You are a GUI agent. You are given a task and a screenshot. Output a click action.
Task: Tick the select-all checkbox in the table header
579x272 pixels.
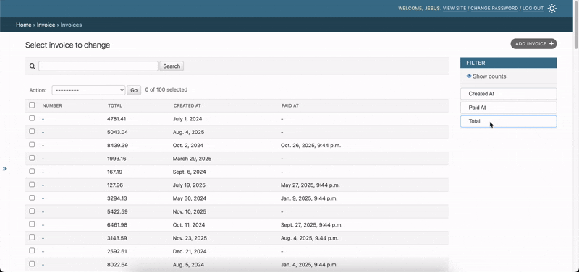pyautogui.click(x=32, y=105)
